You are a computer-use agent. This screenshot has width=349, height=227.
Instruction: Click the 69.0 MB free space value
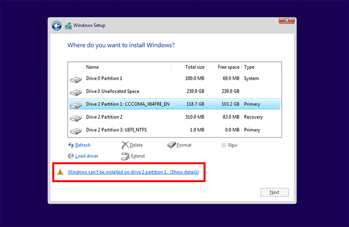(x=231, y=78)
